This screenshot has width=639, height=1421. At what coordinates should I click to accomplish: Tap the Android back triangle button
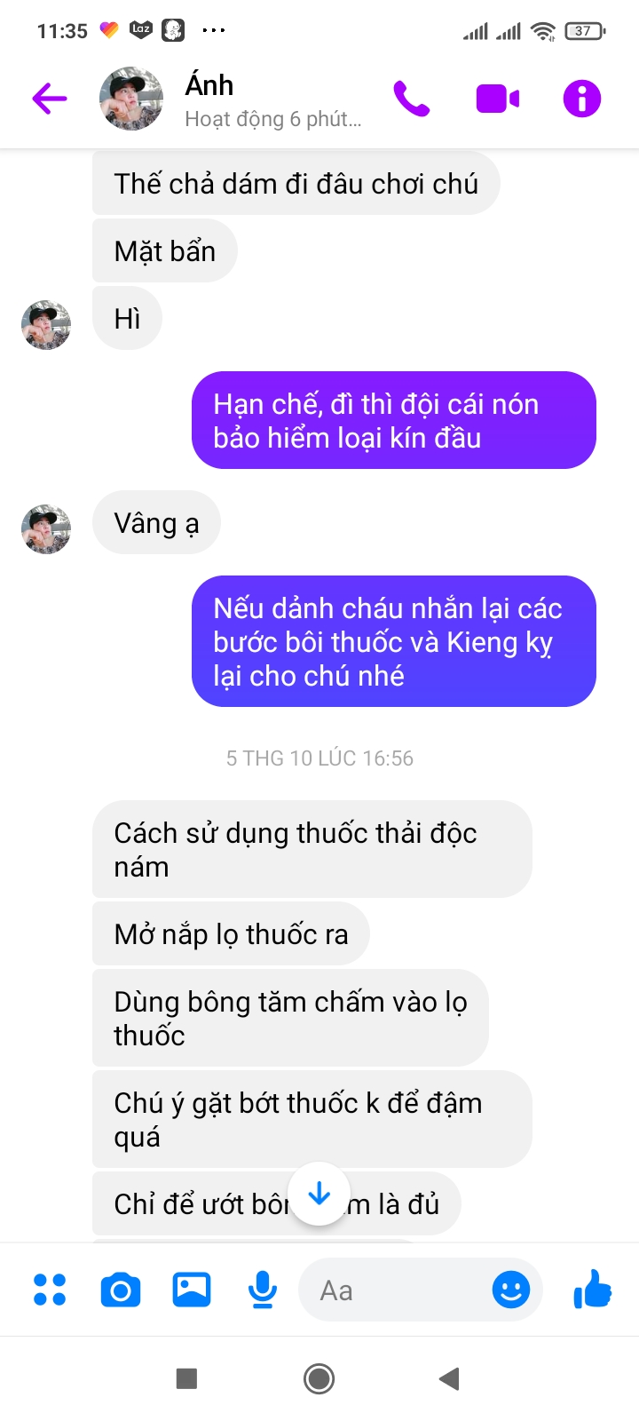pyautogui.click(x=450, y=1378)
